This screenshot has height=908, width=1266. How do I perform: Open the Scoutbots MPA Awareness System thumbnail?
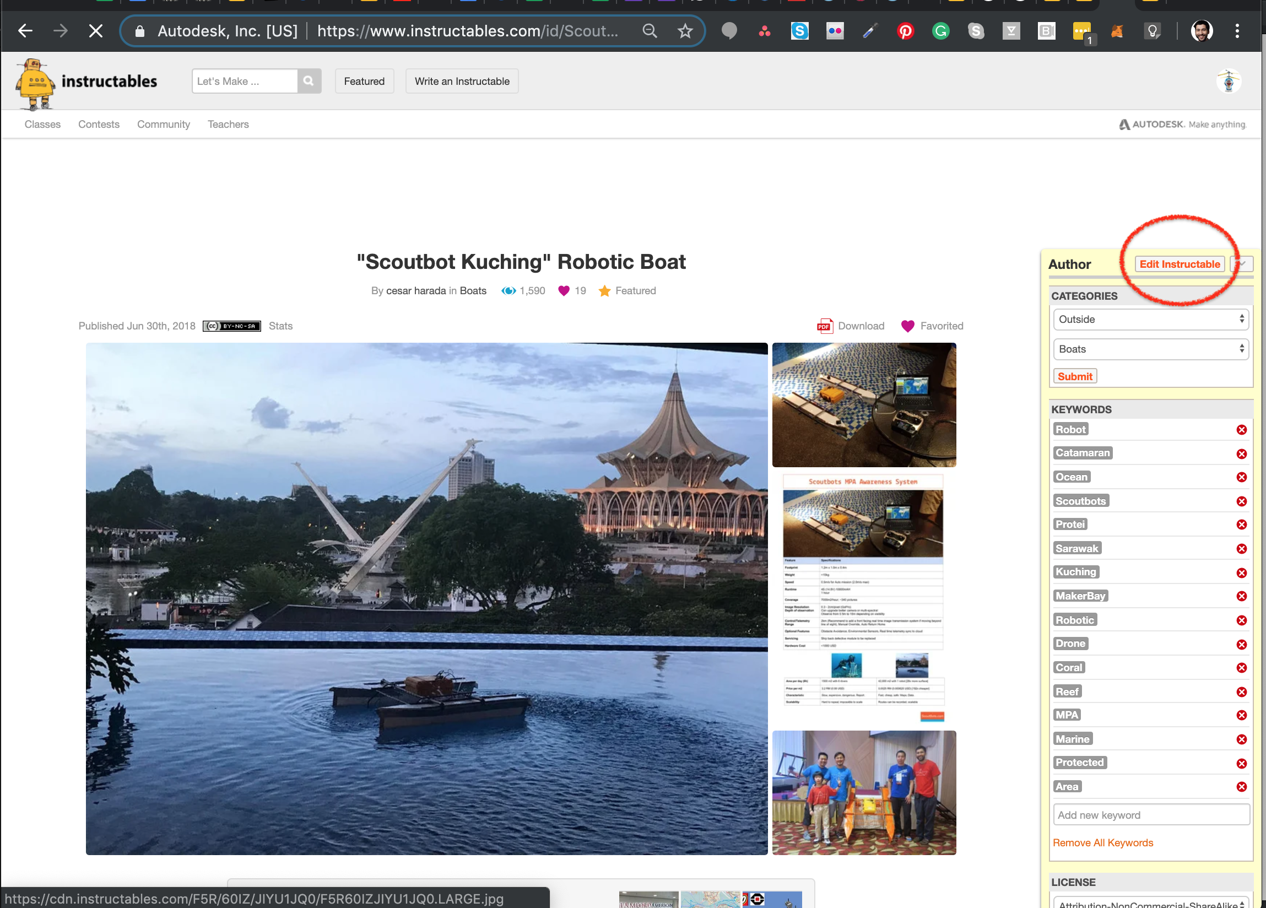pos(863,599)
